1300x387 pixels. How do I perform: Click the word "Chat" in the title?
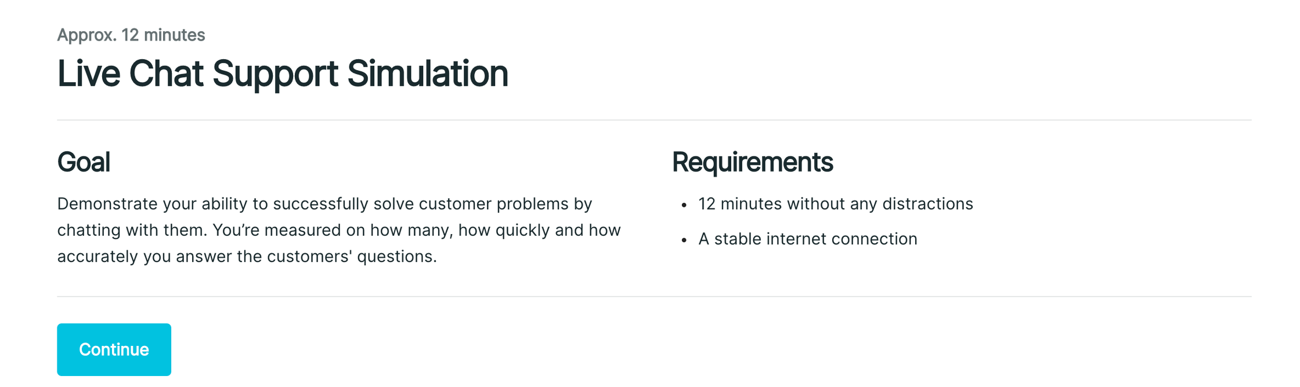coord(166,74)
